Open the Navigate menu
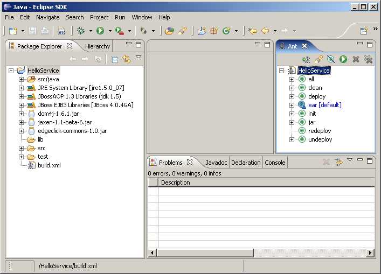 (47, 17)
